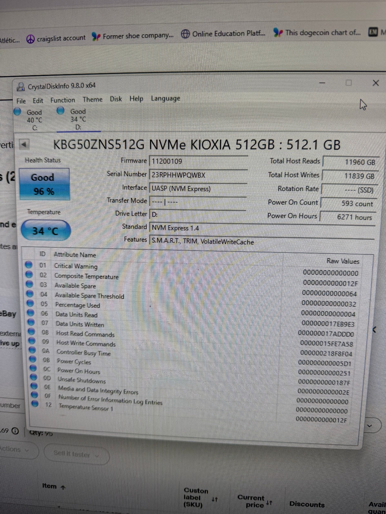Click raw value 000000017EB9E3
386x514 pixels.
(x=327, y=323)
